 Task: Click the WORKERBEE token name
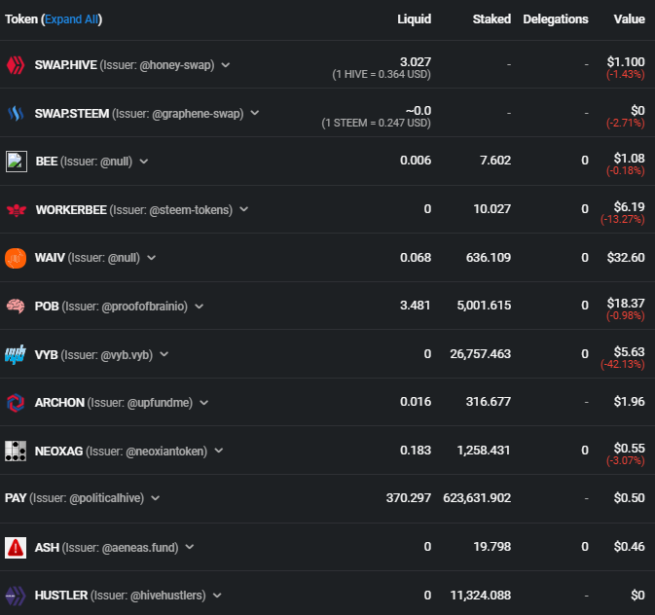[x=71, y=210]
